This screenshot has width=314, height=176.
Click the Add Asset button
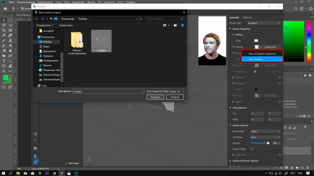72,163
